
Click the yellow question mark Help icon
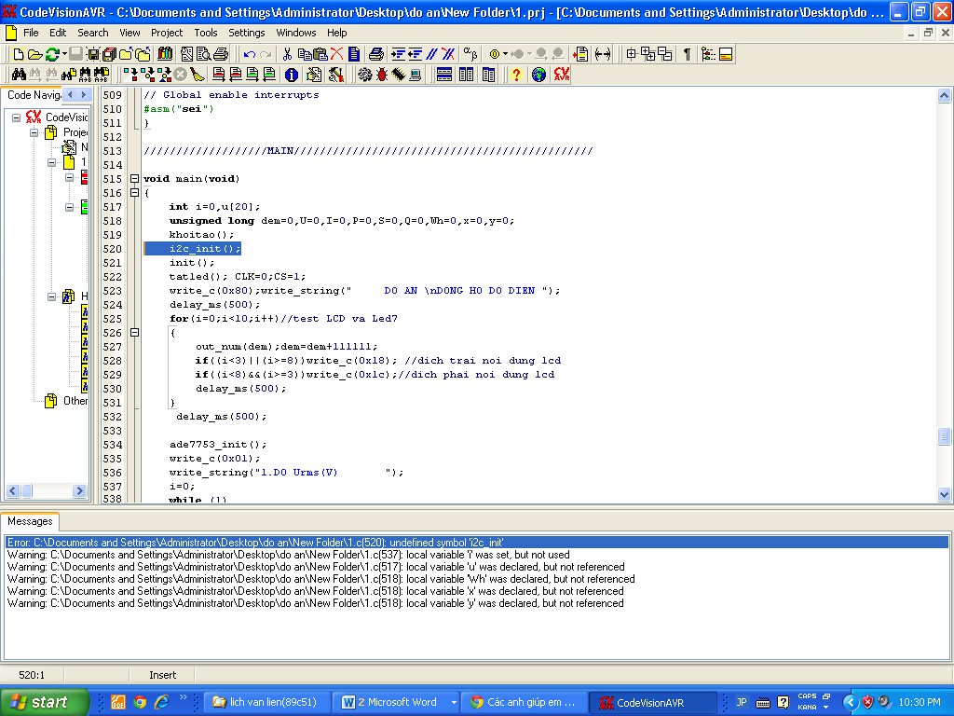(x=516, y=76)
